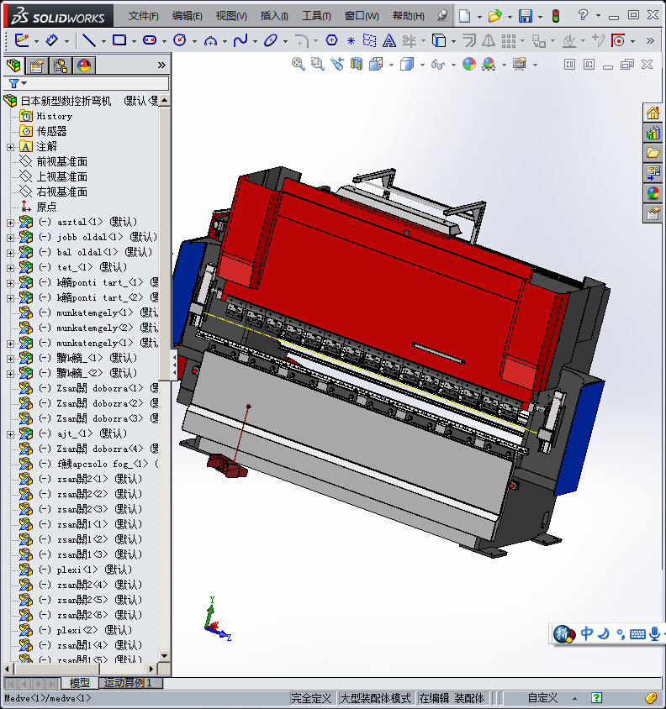
Task: Click the Edit Appearance color ball icon
Action: 469,64
